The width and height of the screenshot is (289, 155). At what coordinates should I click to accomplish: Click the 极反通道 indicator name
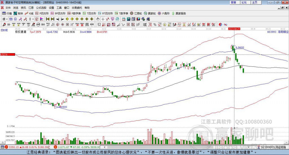coord(21,32)
